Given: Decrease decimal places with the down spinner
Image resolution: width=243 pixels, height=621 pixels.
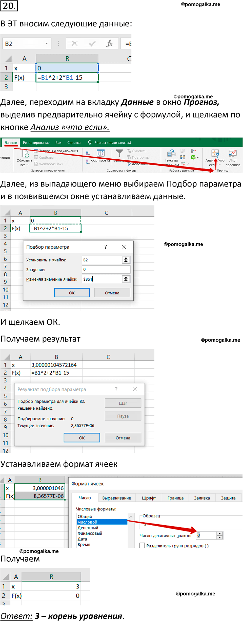Looking at the screenshot, I should coord(220,537).
